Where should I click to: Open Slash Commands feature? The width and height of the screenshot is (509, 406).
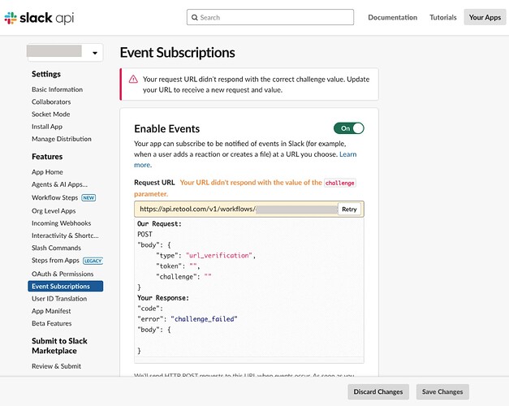click(x=56, y=248)
